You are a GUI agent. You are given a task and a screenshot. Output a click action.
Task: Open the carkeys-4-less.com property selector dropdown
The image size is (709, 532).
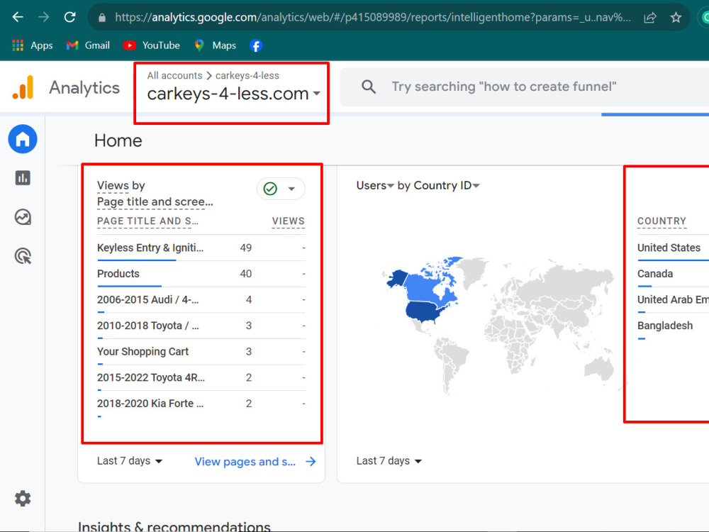click(233, 94)
